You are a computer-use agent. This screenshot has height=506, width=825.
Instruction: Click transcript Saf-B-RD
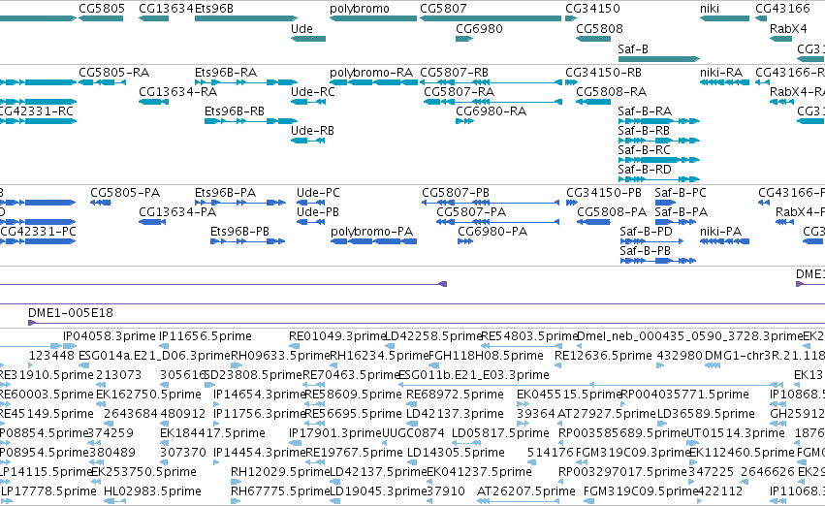645,170
